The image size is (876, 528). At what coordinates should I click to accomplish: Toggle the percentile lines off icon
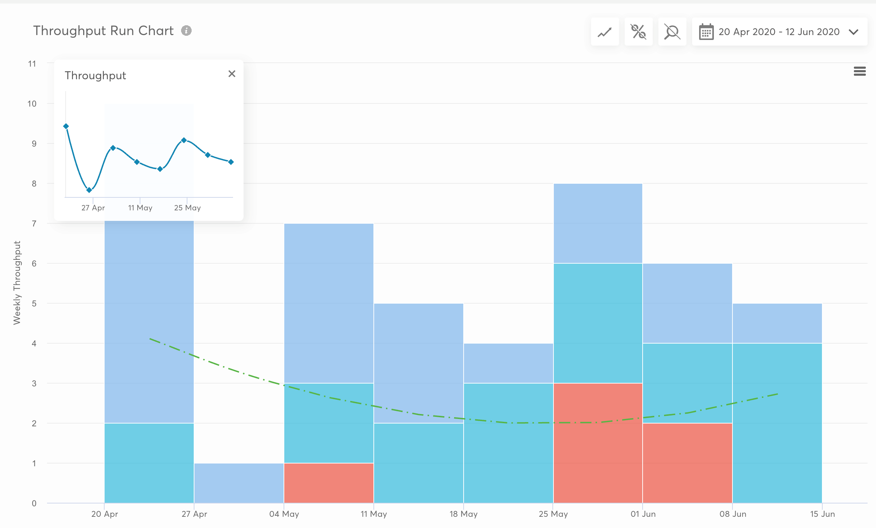638,32
